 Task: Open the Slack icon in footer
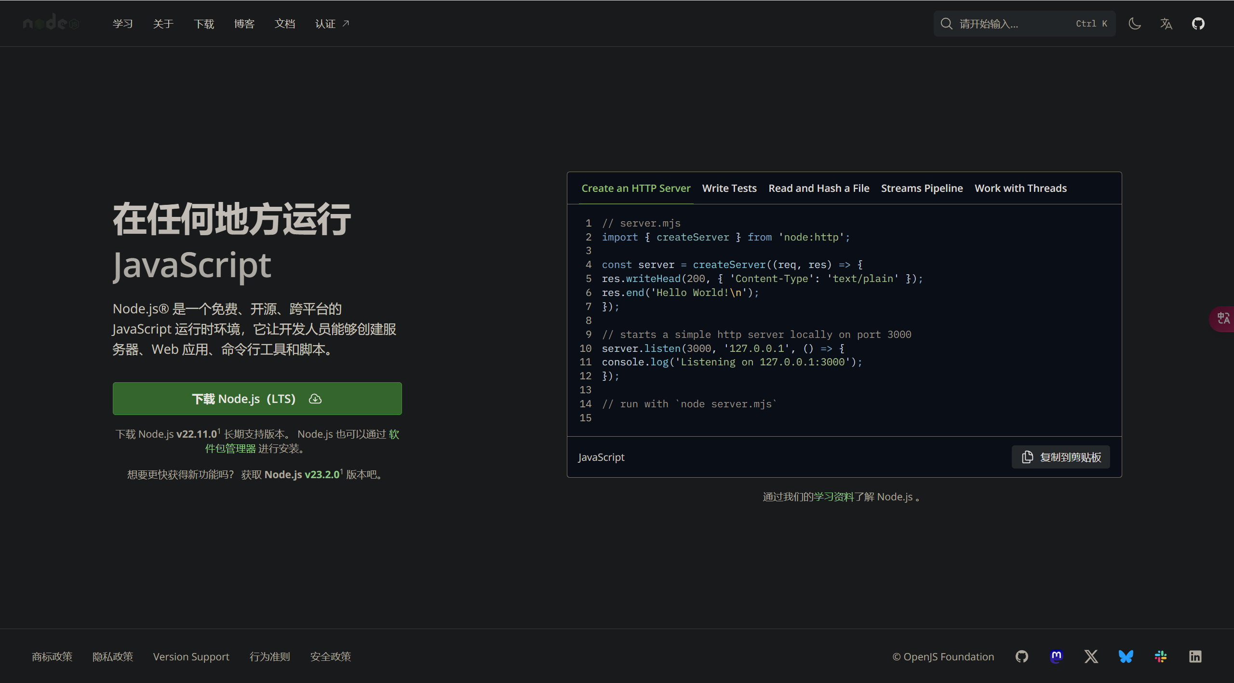1160,656
